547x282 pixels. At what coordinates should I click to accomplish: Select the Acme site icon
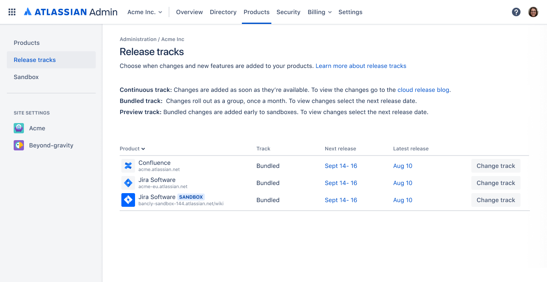pyautogui.click(x=18, y=128)
